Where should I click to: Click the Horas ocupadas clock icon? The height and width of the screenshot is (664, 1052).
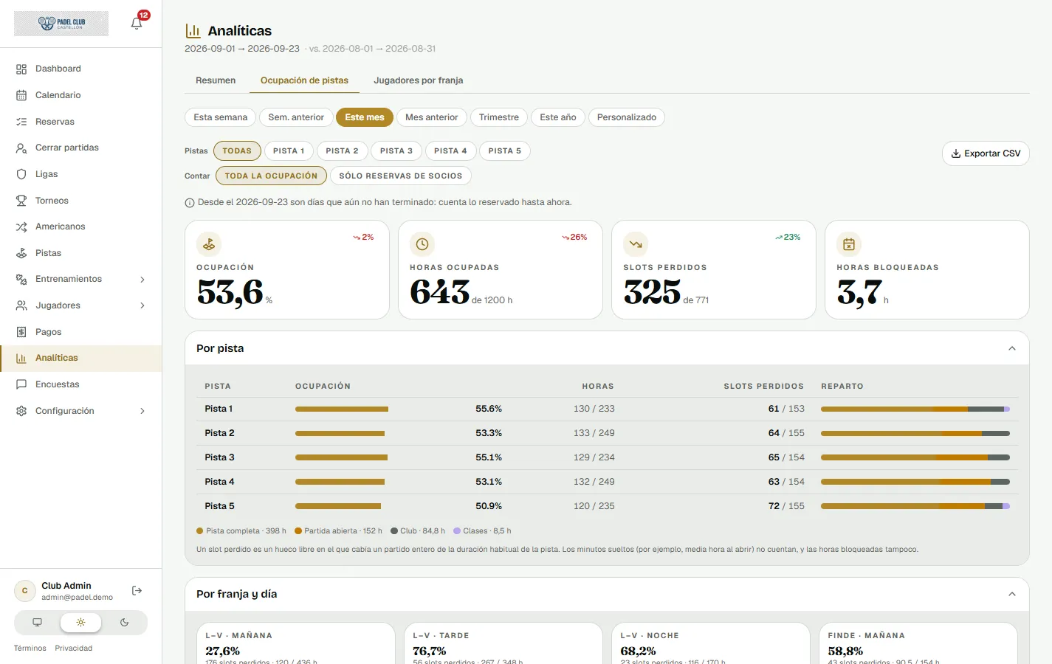pos(422,244)
